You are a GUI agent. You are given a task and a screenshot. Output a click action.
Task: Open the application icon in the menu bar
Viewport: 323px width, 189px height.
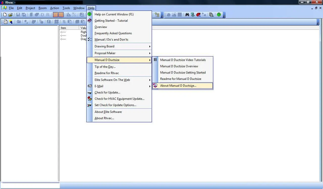(4, 8)
